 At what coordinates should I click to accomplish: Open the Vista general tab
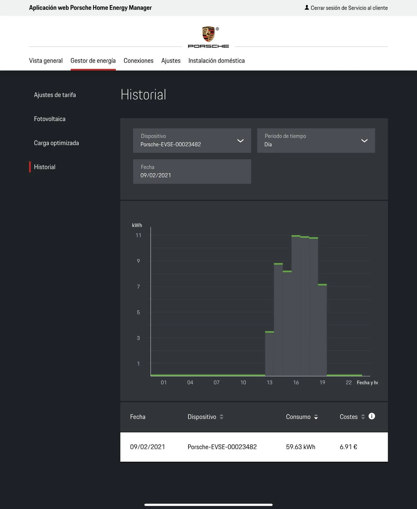click(46, 61)
